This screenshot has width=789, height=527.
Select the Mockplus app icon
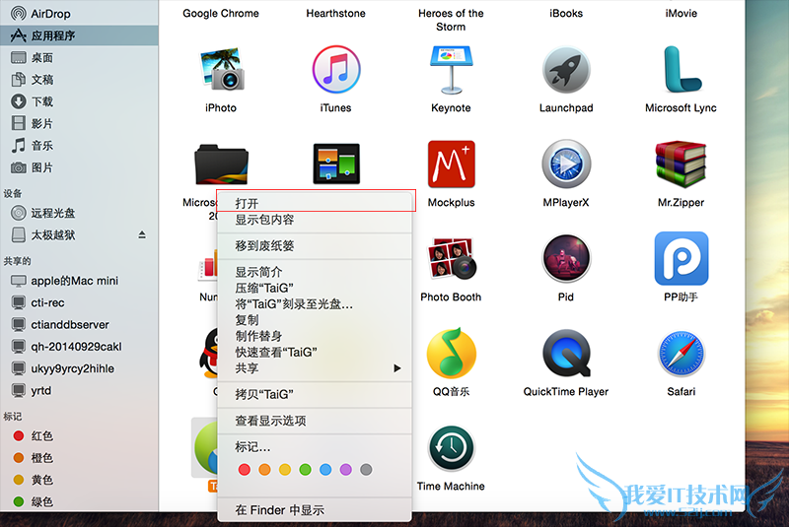click(451, 164)
